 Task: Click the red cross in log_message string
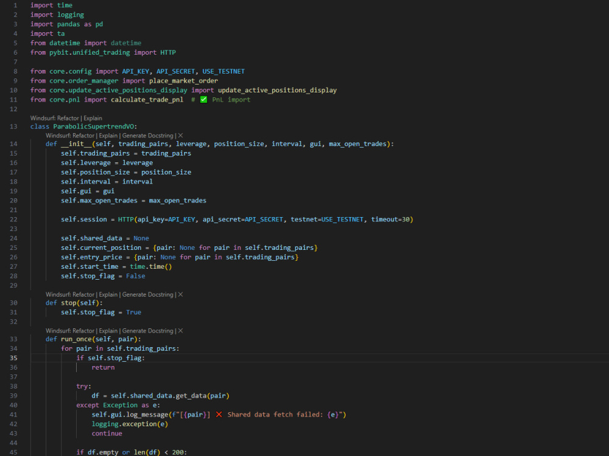pyautogui.click(x=219, y=415)
